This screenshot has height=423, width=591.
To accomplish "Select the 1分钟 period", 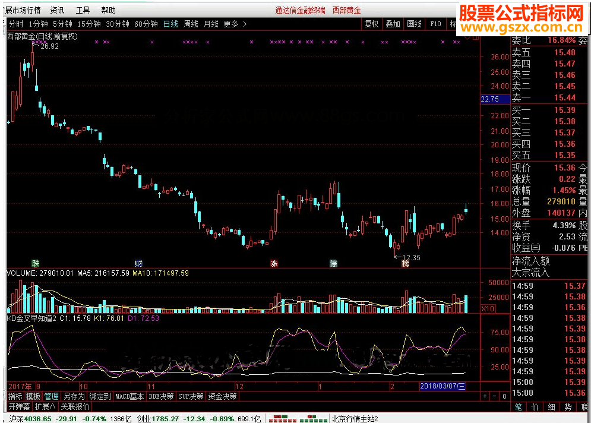I will 38,24.
